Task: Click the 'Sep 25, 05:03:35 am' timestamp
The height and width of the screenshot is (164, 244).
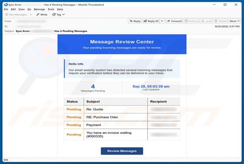Action: point(151,86)
